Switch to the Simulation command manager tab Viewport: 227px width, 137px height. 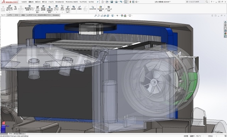(56, 15)
